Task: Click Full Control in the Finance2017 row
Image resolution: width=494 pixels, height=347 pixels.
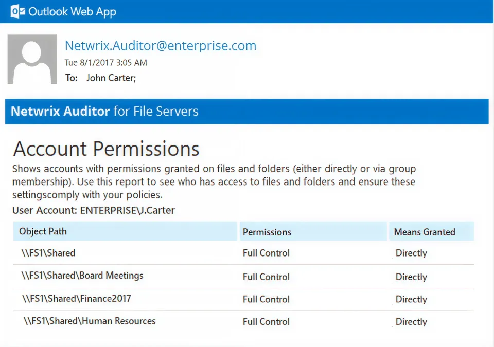Action: [266, 299]
